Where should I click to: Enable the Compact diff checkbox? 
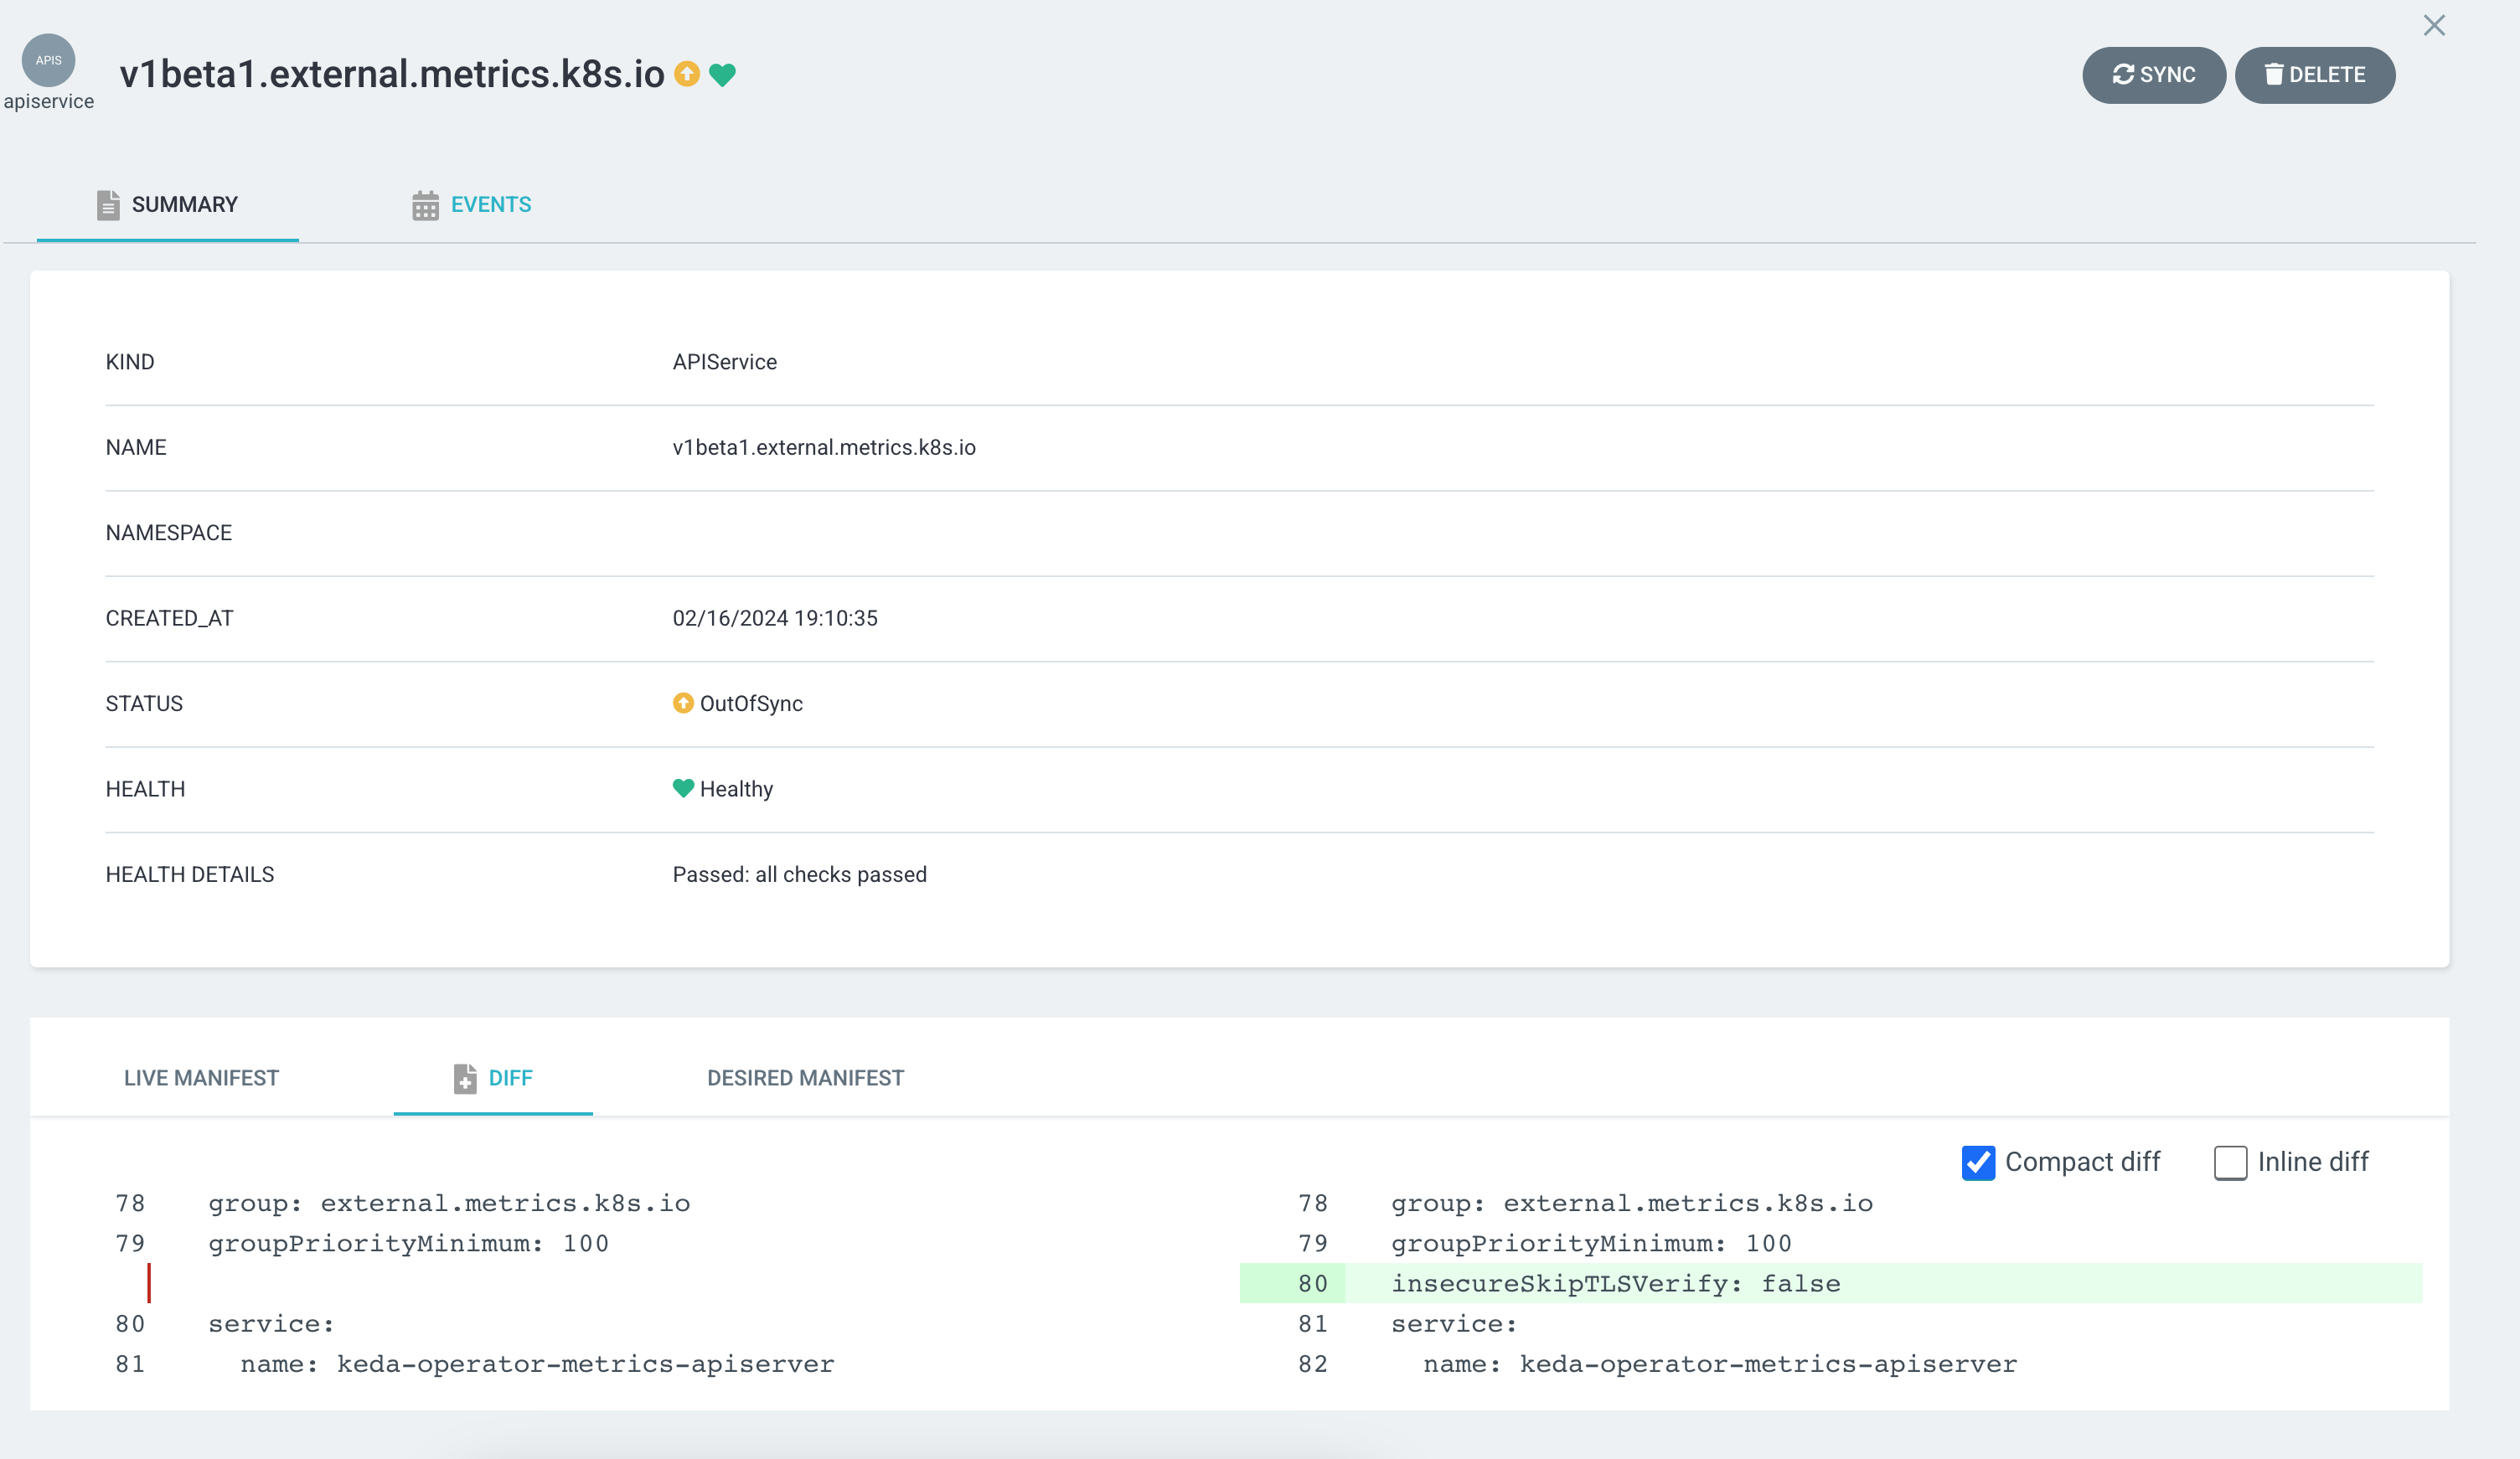[1976, 1162]
